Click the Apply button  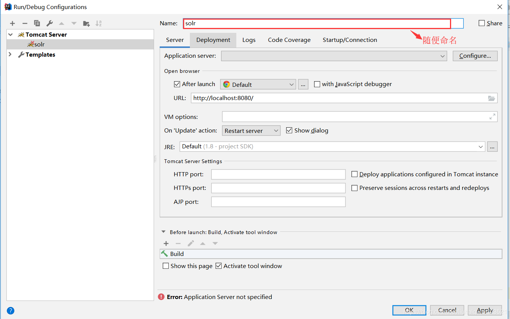coord(485,310)
